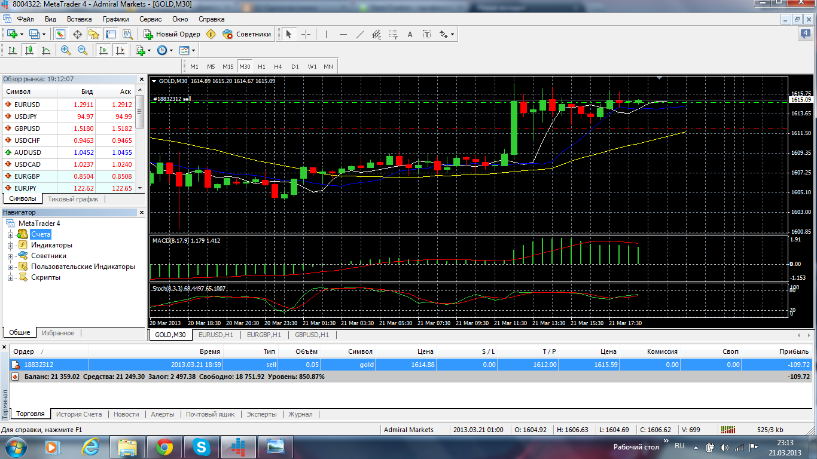Screen dimensions: 817x459
Task: Expand the Индикаторы tree node
Action: (x=10, y=245)
